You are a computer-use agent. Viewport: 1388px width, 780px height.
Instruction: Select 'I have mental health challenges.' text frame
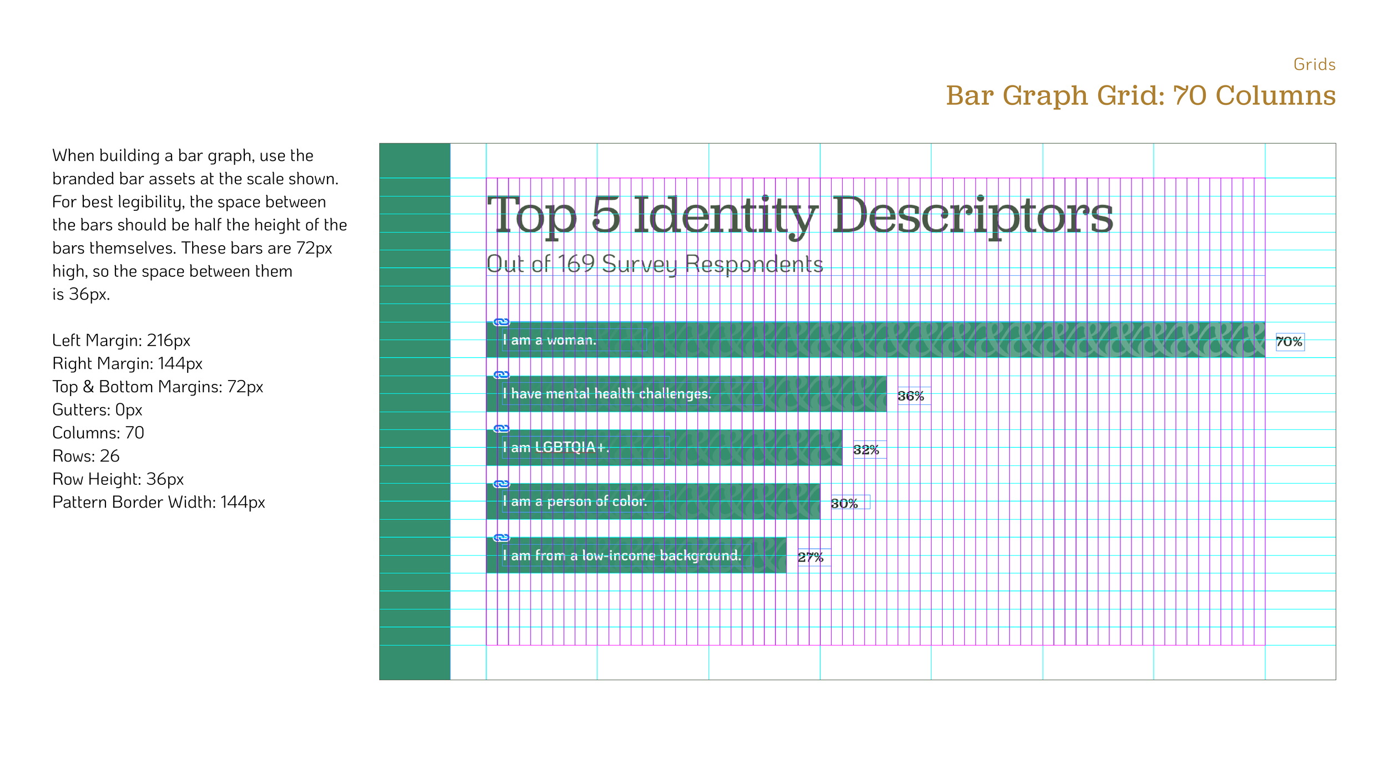(x=606, y=394)
